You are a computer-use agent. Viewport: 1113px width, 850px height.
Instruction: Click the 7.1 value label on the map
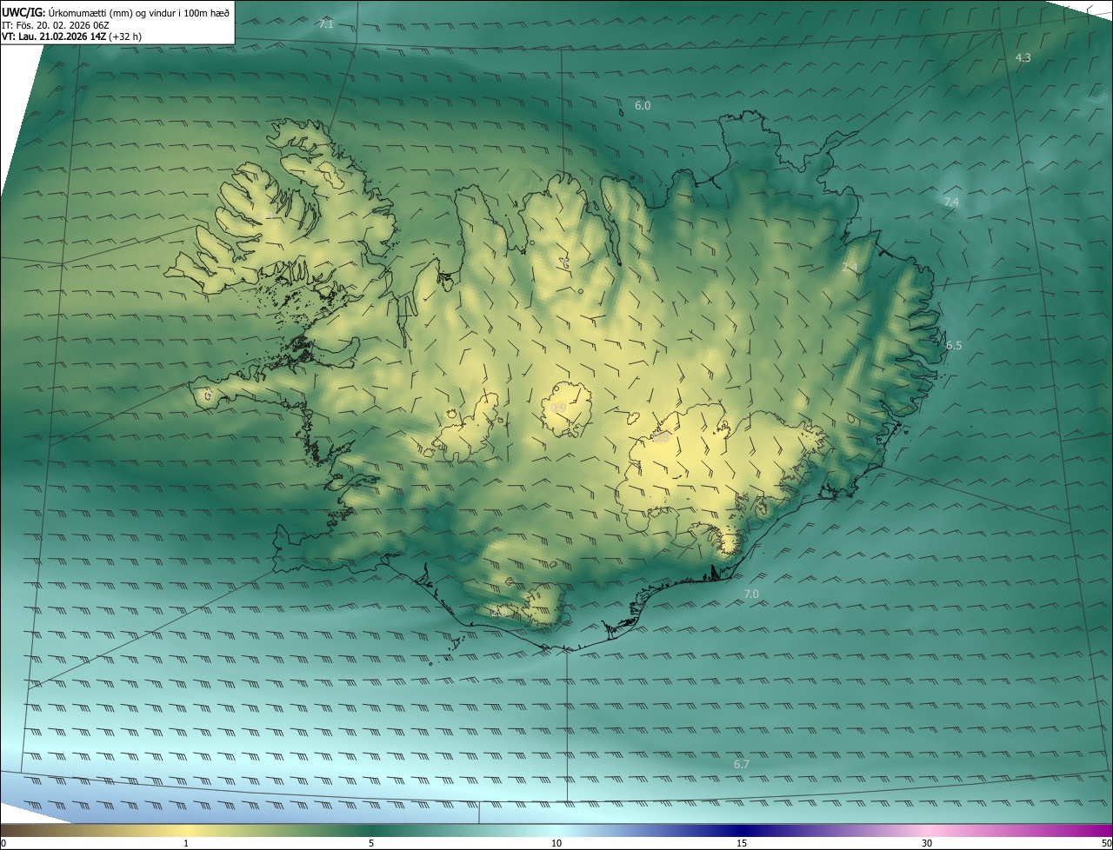pos(326,24)
